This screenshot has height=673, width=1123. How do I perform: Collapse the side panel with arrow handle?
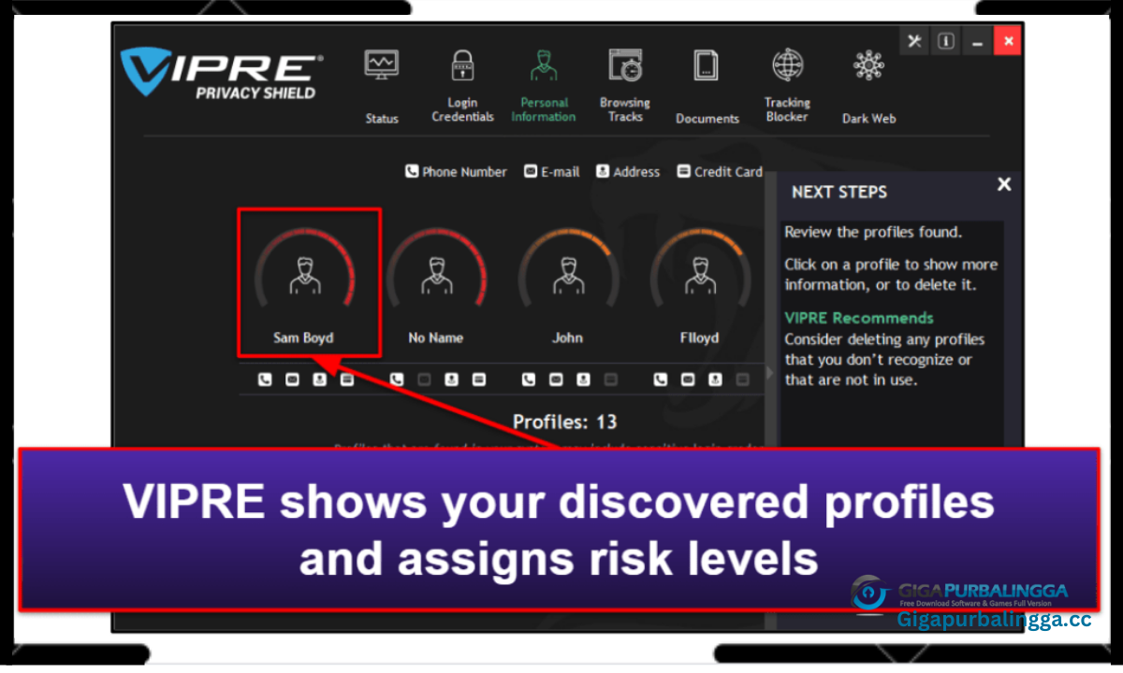pyautogui.click(x=771, y=373)
